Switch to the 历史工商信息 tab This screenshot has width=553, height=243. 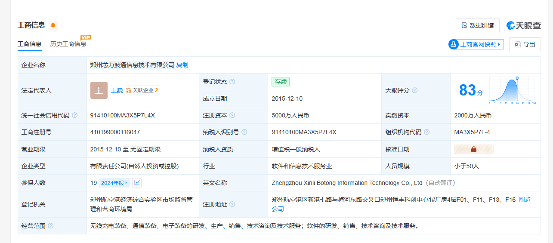click(x=68, y=44)
